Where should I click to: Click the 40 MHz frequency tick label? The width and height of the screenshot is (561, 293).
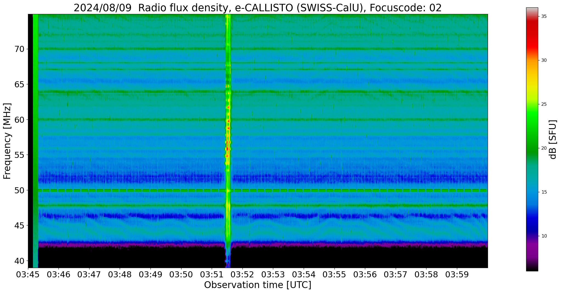pos(19,261)
